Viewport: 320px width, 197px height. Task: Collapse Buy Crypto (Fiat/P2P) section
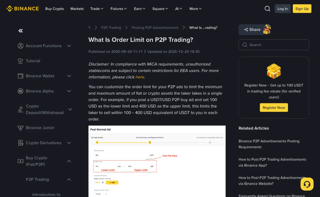point(69,161)
